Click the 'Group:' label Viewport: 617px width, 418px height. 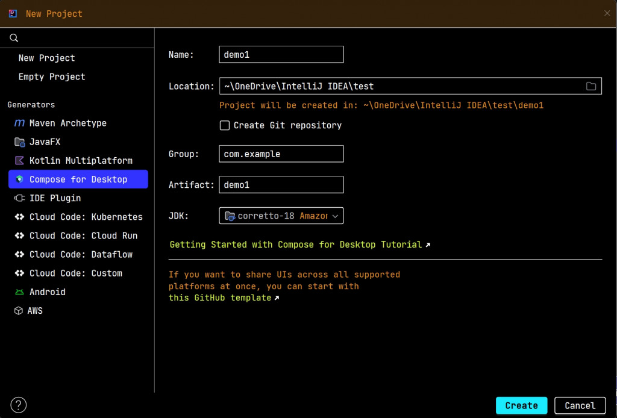point(184,154)
